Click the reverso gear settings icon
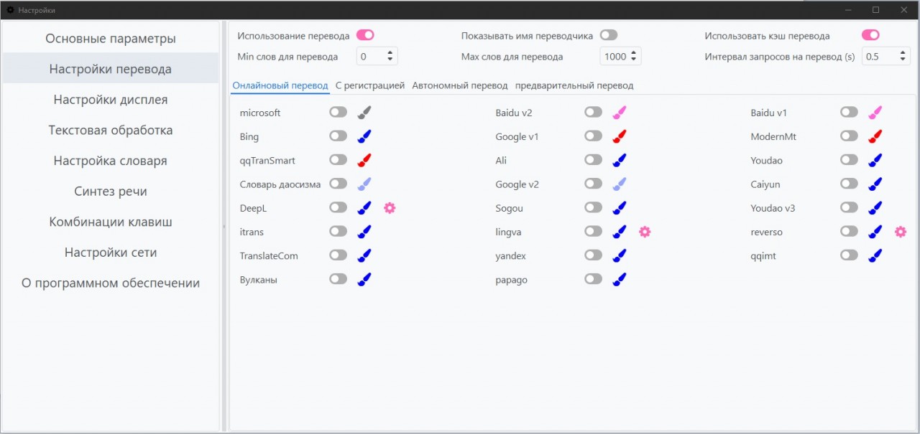 [900, 232]
